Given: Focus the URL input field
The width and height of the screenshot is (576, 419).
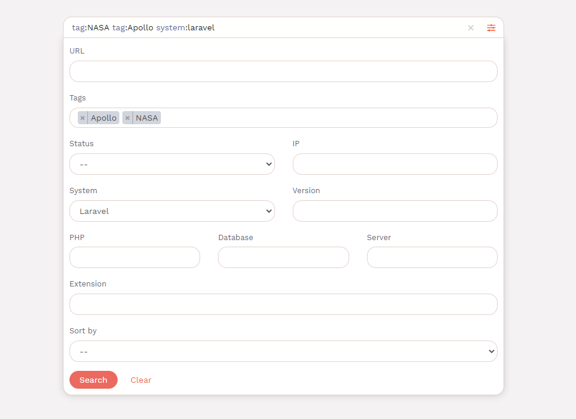Looking at the screenshot, I should click(283, 71).
